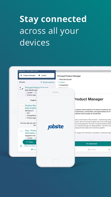
Task: Open the frog Product job listing
Action: [31, 132]
